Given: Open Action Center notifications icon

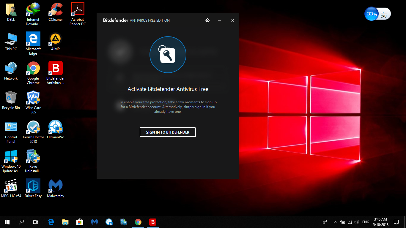Looking at the screenshot, I should [x=396, y=222].
